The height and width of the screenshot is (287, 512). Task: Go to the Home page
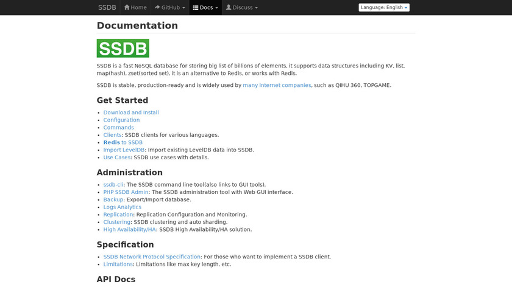coord(135,7)
